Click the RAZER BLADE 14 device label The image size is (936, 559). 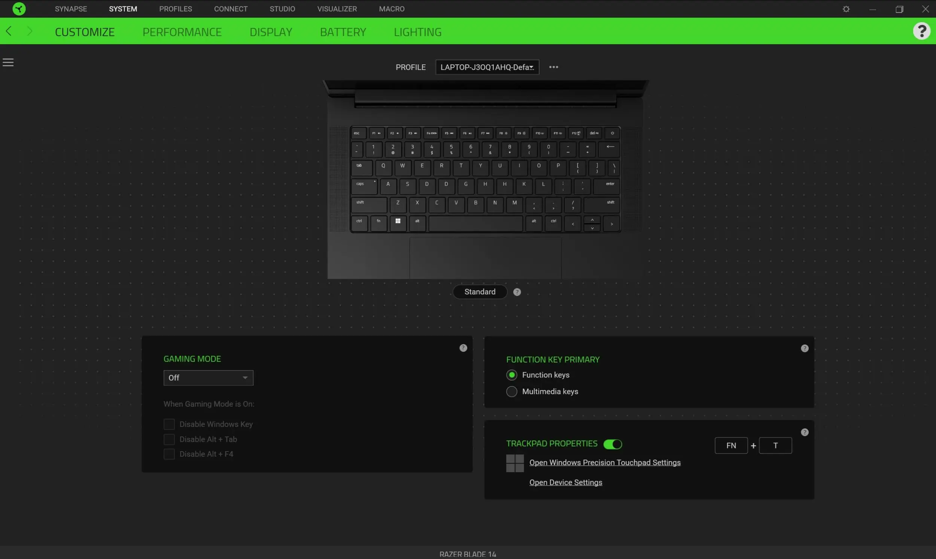pos(467,554)
